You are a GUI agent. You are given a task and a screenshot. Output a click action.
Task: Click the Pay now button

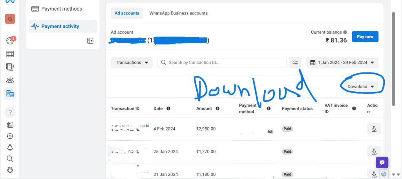tap(365, 36)
